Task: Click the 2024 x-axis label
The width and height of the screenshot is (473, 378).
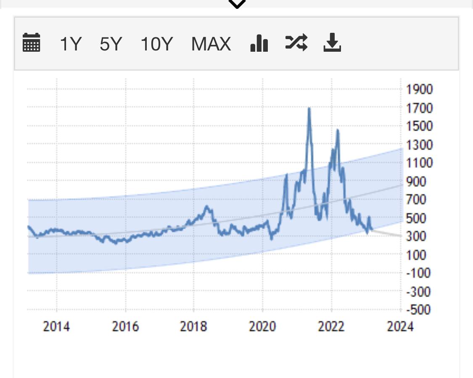Action: (x=400, y=326)
